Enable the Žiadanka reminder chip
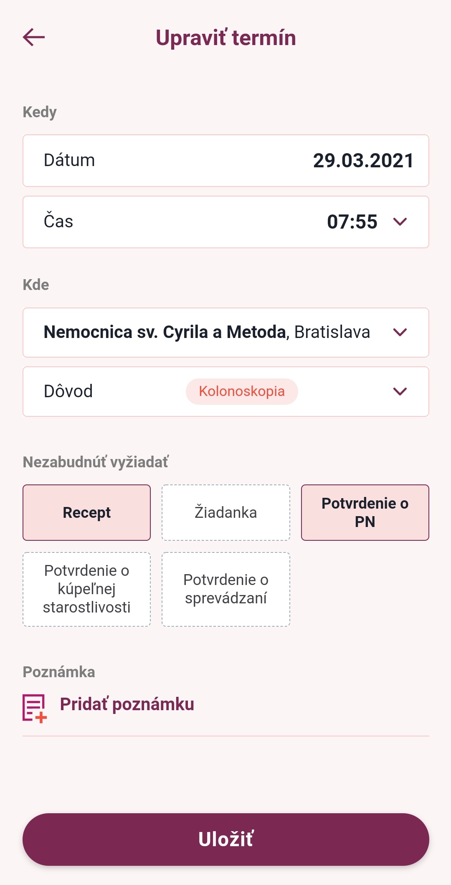Screen dimensions: 451x885 pos(225,512)
